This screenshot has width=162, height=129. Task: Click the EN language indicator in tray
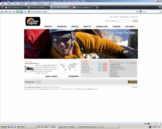pyautogui.click(x=150, y=127)
